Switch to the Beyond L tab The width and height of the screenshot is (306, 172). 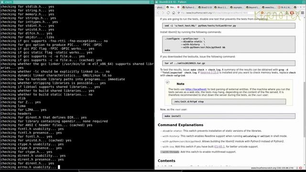point(253,7)
